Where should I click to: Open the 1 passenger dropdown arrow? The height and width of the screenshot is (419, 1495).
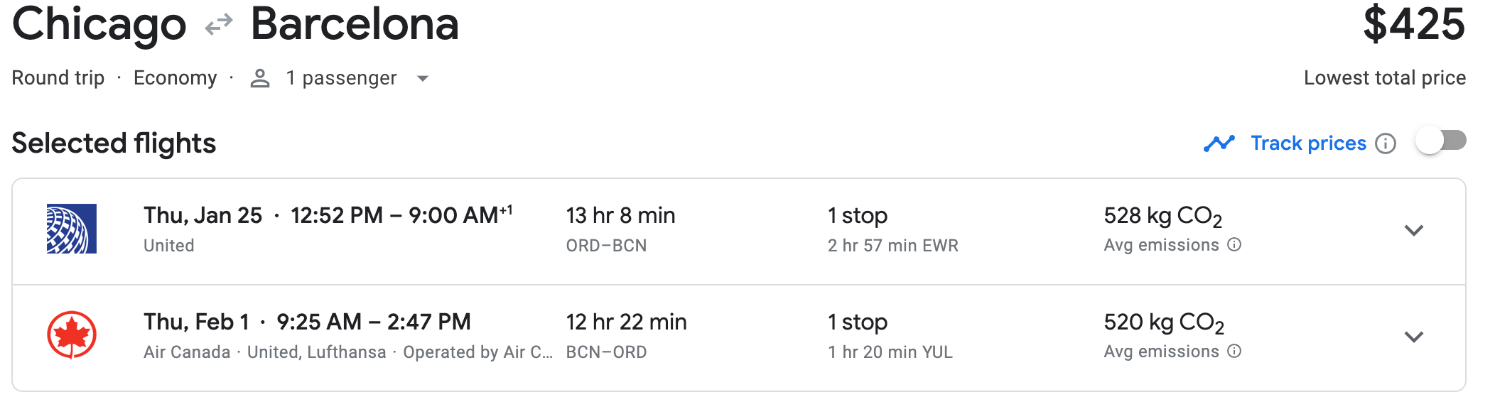(x=423, y=78)
